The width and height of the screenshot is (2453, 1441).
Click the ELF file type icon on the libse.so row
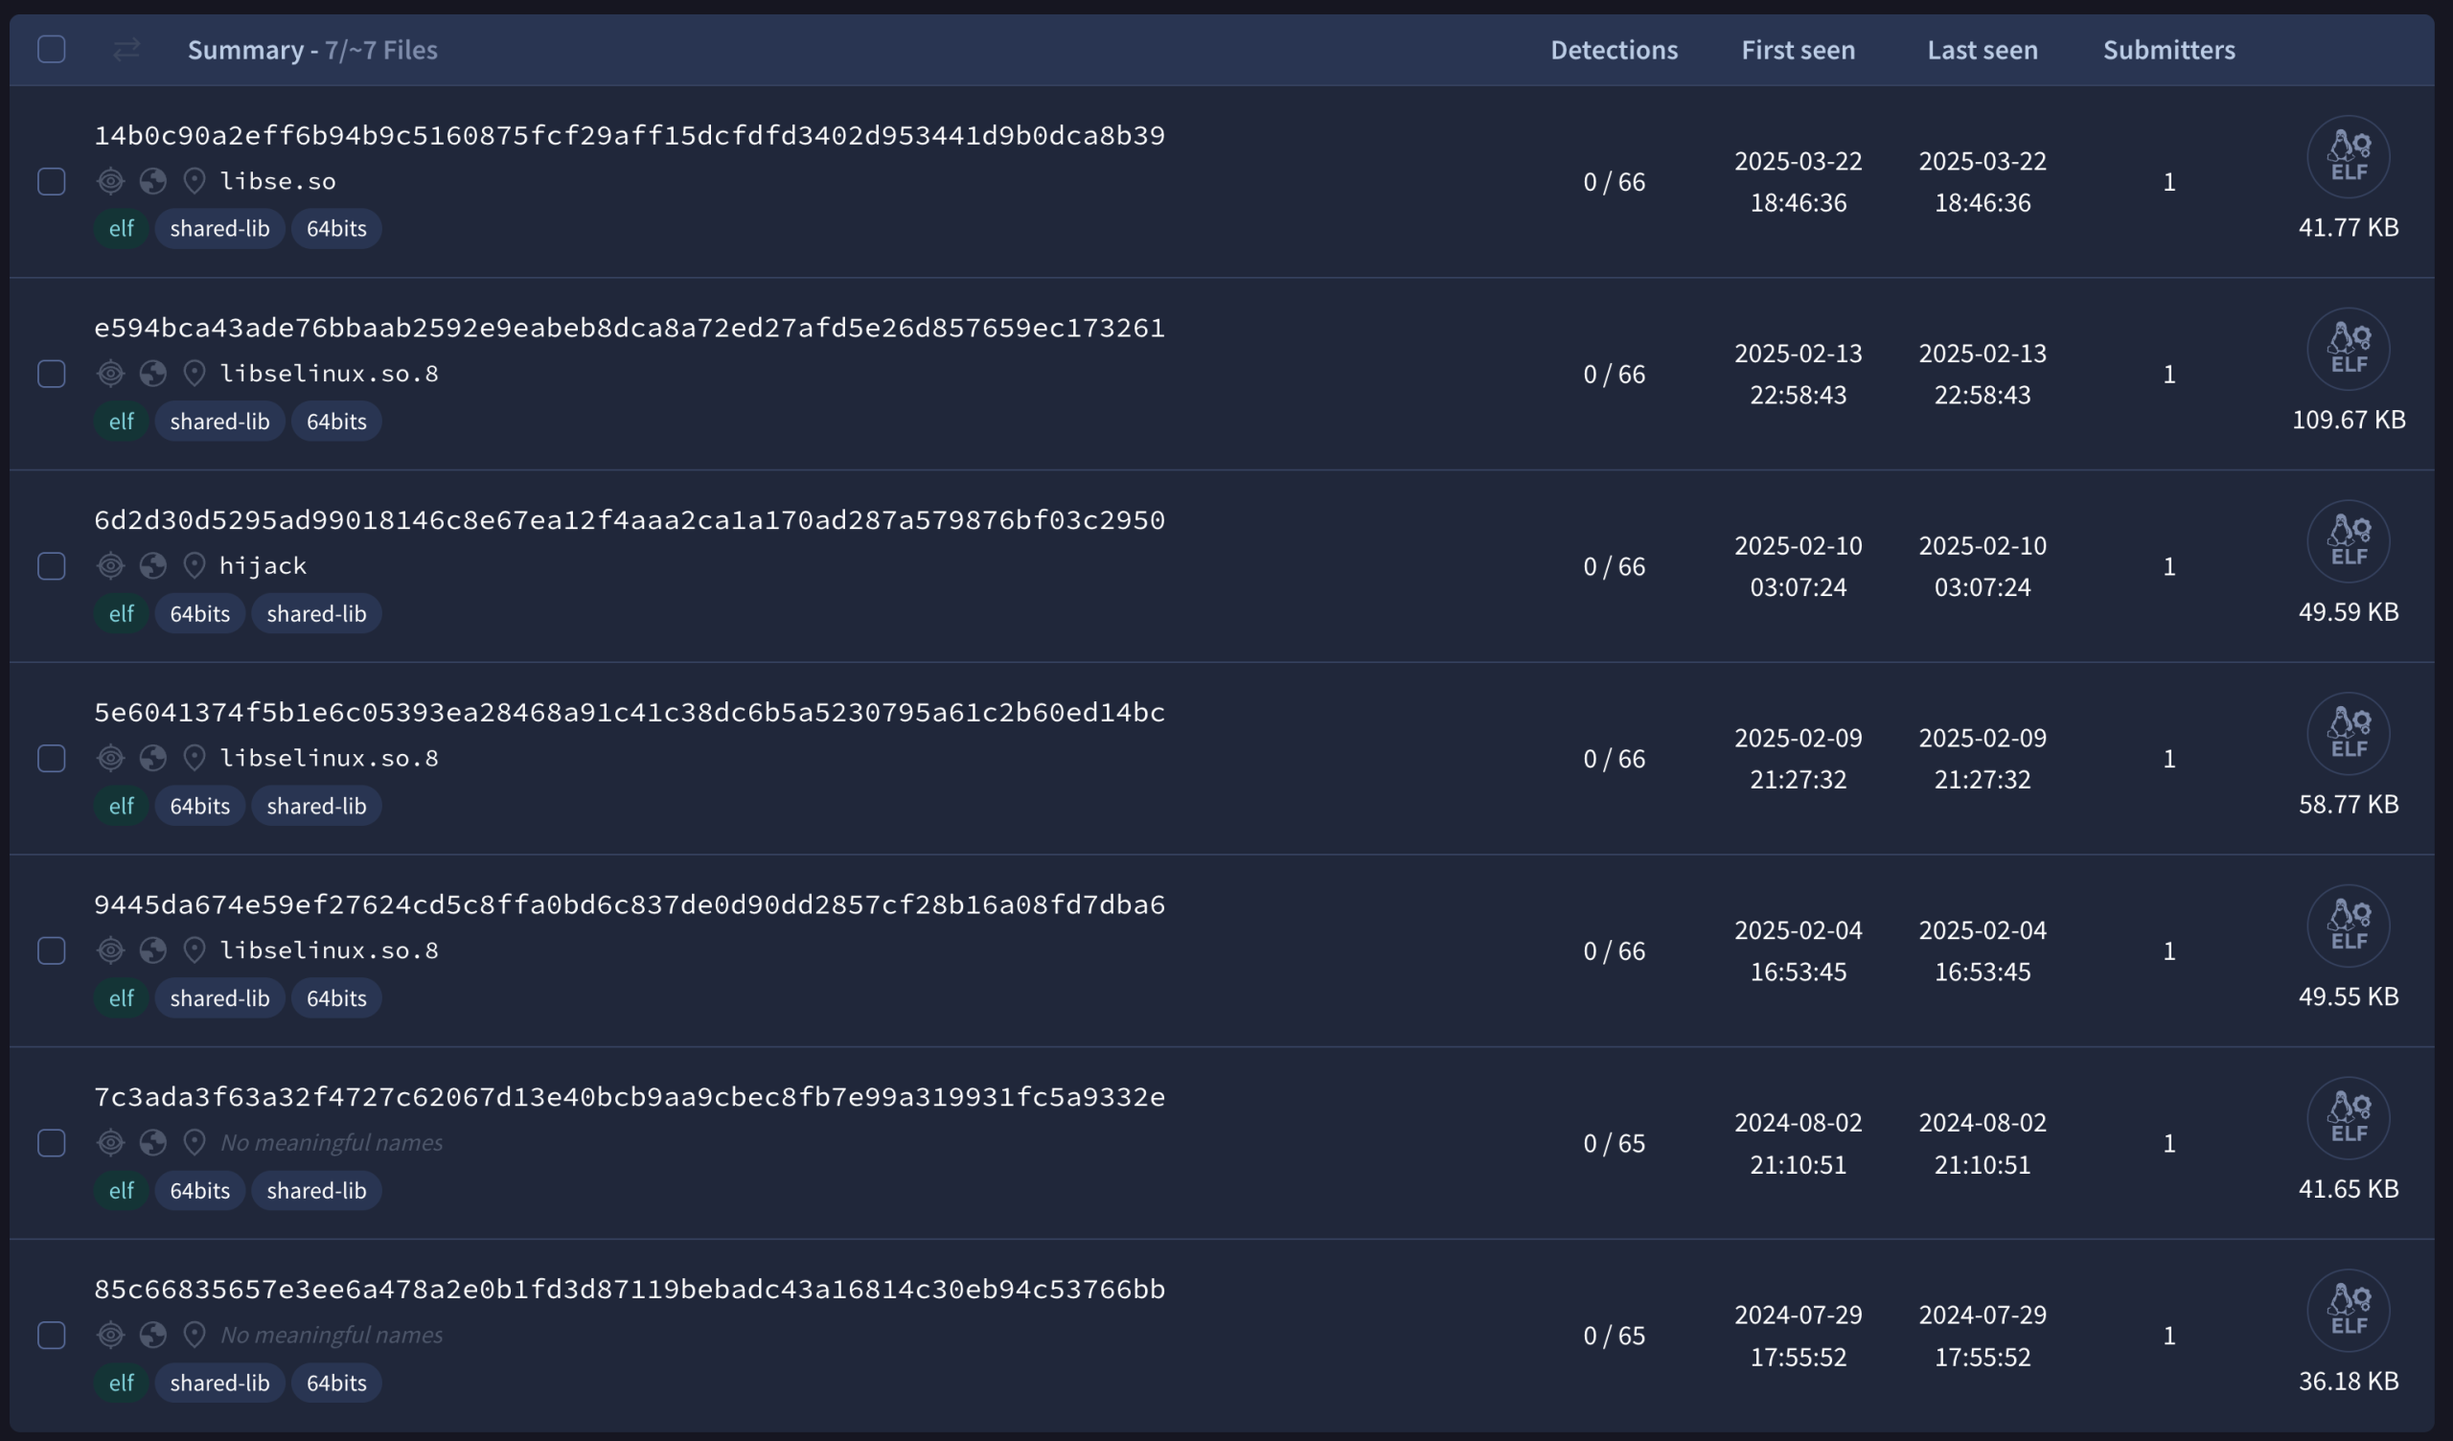click(2350, 156)
